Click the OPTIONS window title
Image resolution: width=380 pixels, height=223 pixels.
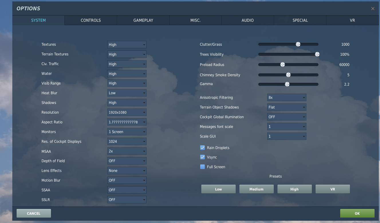(x=28, y=9)
